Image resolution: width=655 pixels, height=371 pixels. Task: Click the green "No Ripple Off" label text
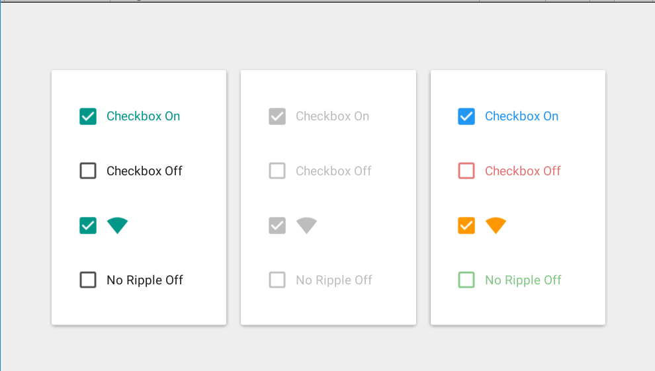coord(523,280)
